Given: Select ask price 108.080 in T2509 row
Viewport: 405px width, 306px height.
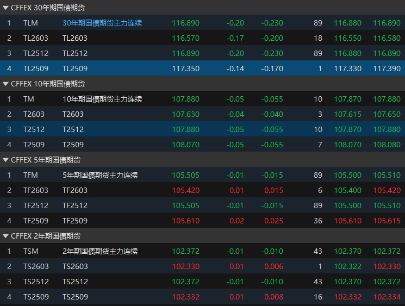Looking at the screenshot, I should pos(387,145).
